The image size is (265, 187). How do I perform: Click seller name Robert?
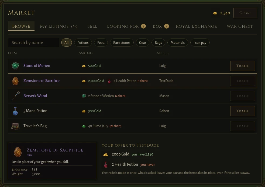point(164,111)
